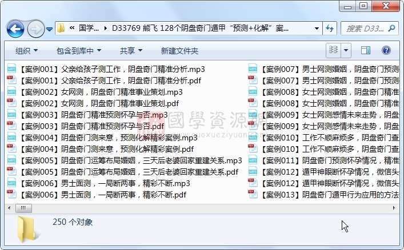The height and width of the screenshot is (250, 404).
Task: Select 案例008 女士网测婚姻 mp3 icon
Action: pyautogui.click(x=253, y=92)
